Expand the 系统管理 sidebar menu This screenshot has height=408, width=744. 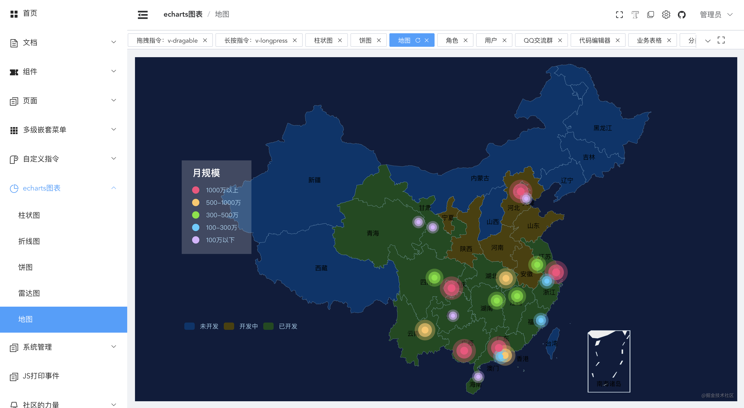38,347
